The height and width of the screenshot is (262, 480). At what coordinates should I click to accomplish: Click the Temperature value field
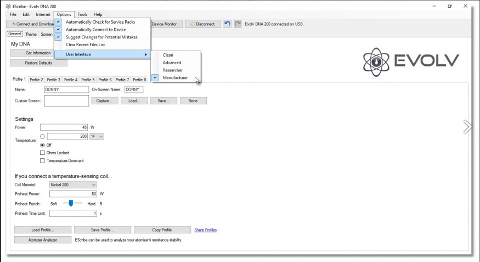coord(67,136)
